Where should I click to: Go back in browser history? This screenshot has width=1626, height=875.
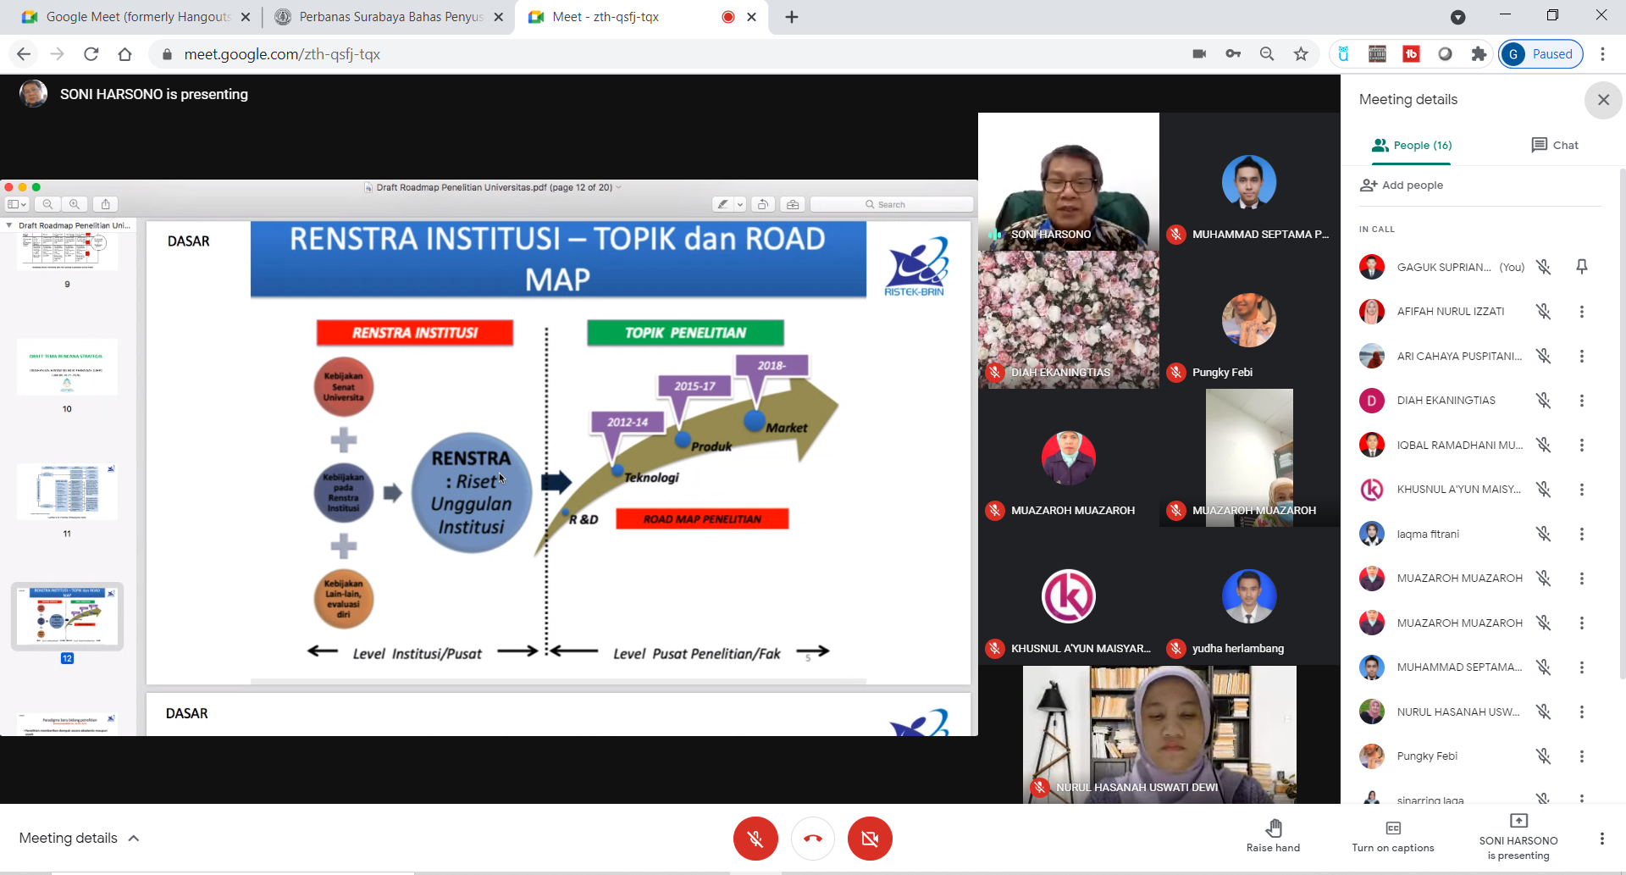pyautogui.click(x=24, y=54)
